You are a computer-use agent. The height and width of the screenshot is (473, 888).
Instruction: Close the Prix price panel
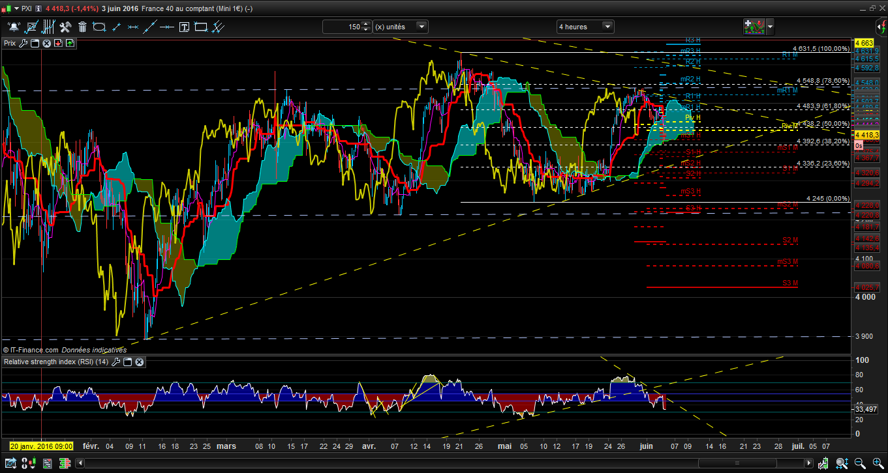click(x=47, y=43)
